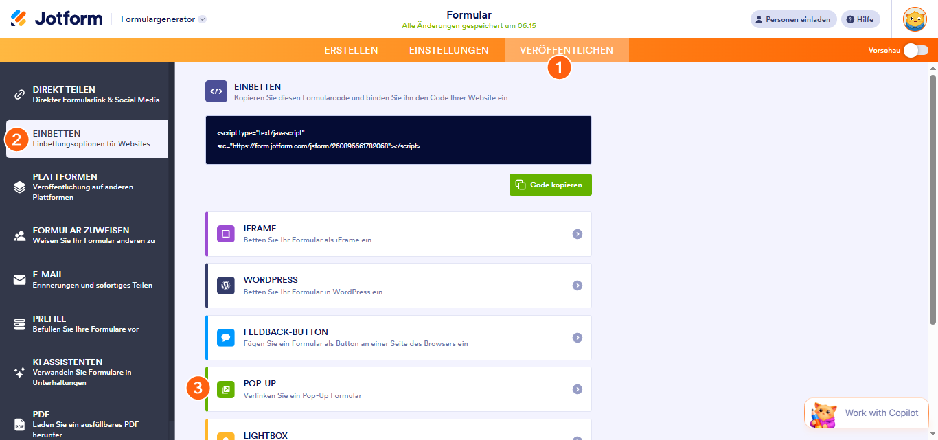
Task: Enable the Vorschau toggle switch
Action: (x=916, y=50)
